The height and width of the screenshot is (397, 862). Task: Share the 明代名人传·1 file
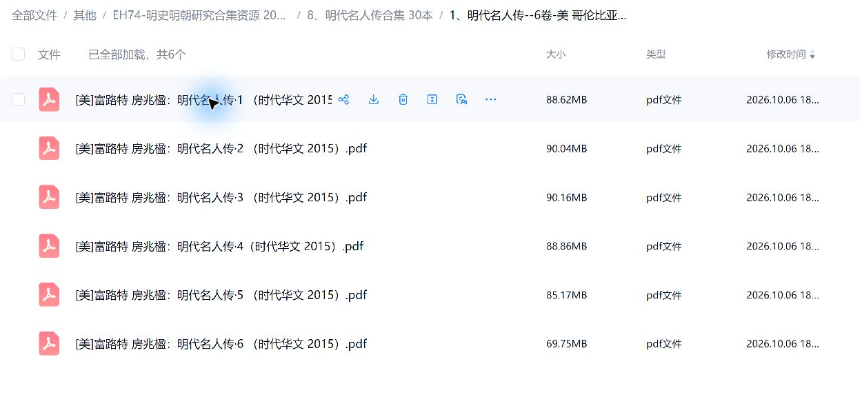coord(344,99)
